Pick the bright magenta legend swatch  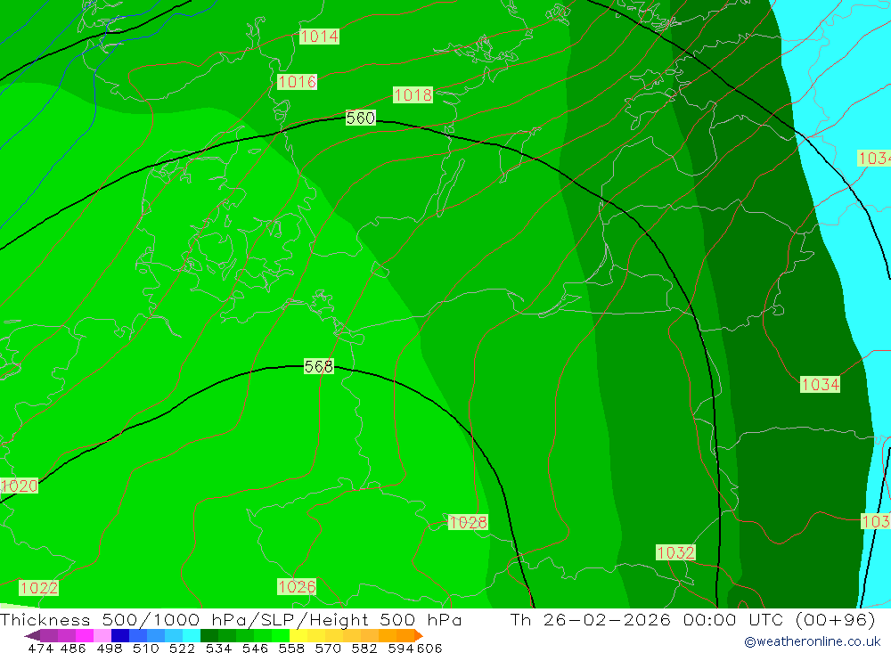(x=84, y=635)
